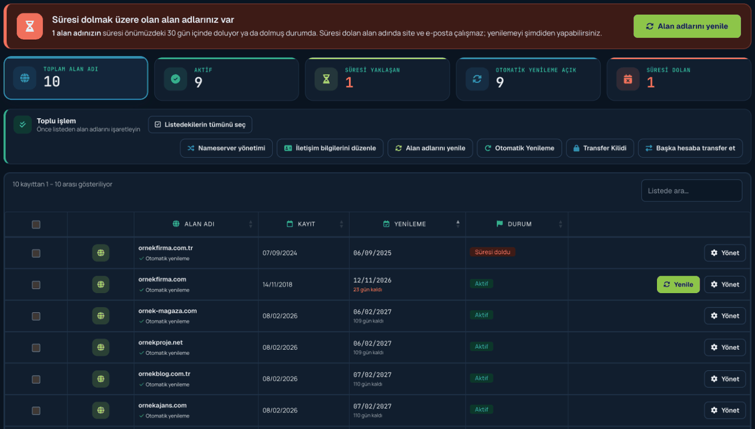This screenshot has height=429, width=755.
Task: Check the box for ornekfirma.com
Action: (x=36, y=285)
